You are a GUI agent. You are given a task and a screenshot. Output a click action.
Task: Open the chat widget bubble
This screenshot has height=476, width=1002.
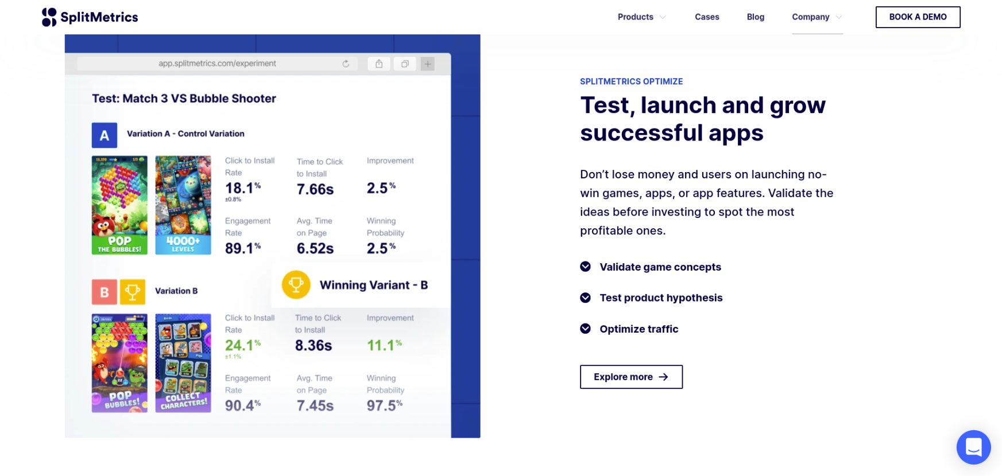(x=973, y=447)
